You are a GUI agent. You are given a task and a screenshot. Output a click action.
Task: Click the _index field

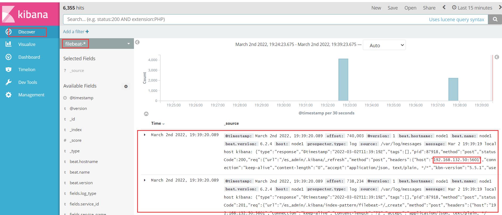[76, 130]
